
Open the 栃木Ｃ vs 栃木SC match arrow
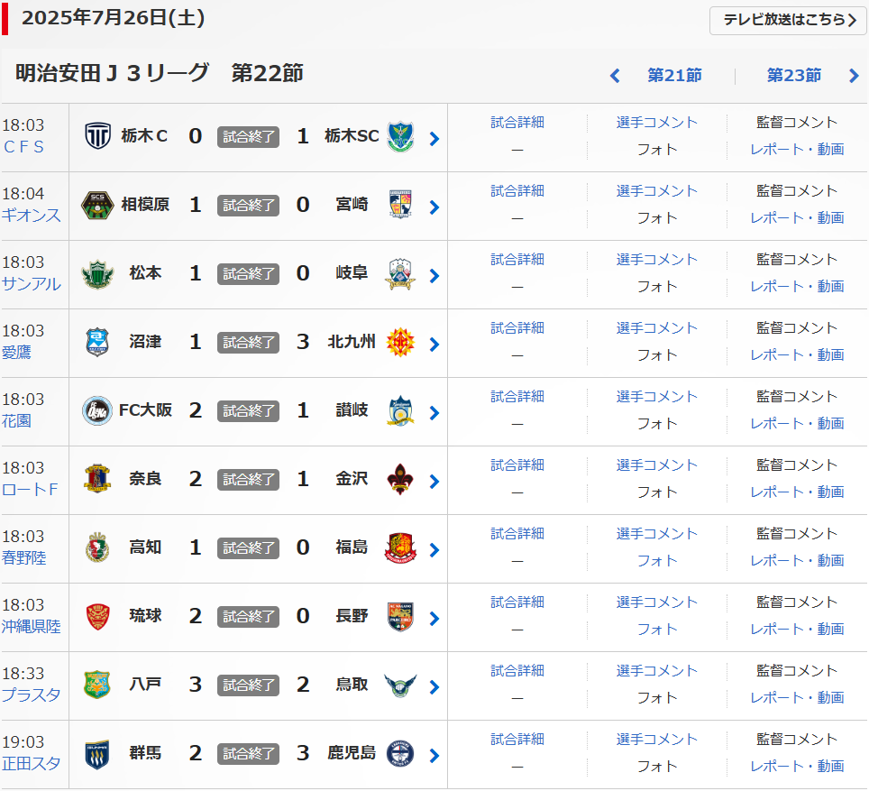point(434,138)
